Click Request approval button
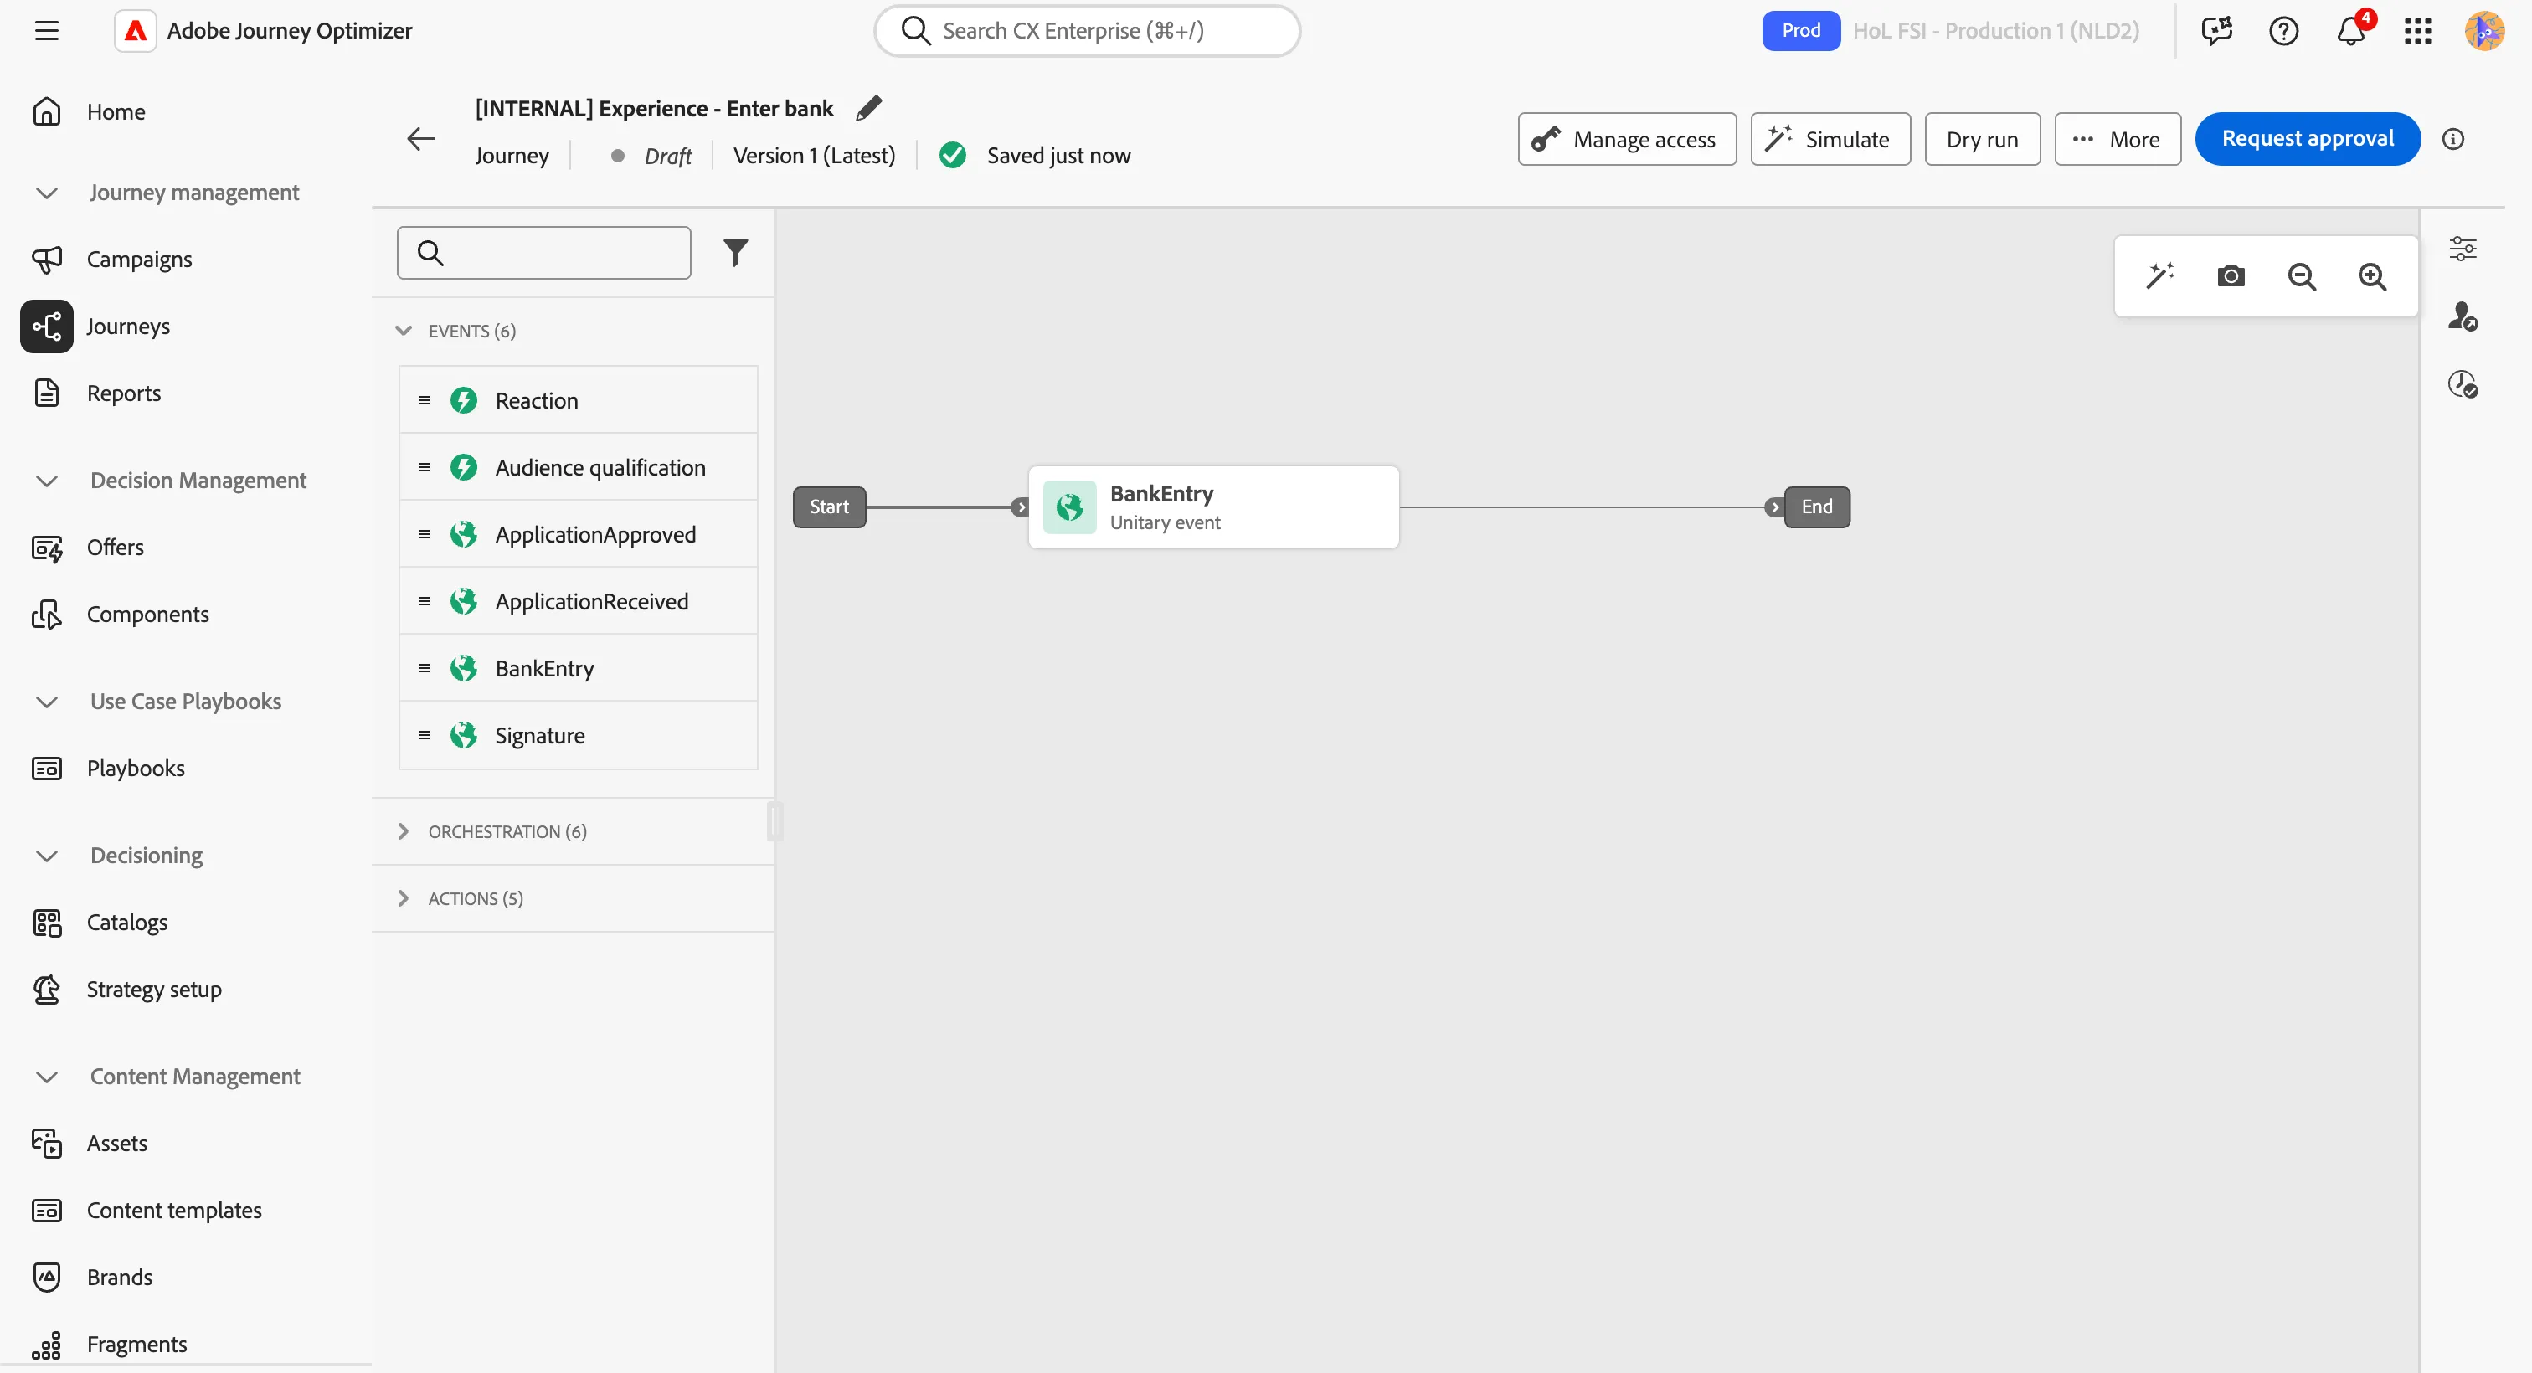Viewport: 2532px width, 1373px height. (2307, 139)
